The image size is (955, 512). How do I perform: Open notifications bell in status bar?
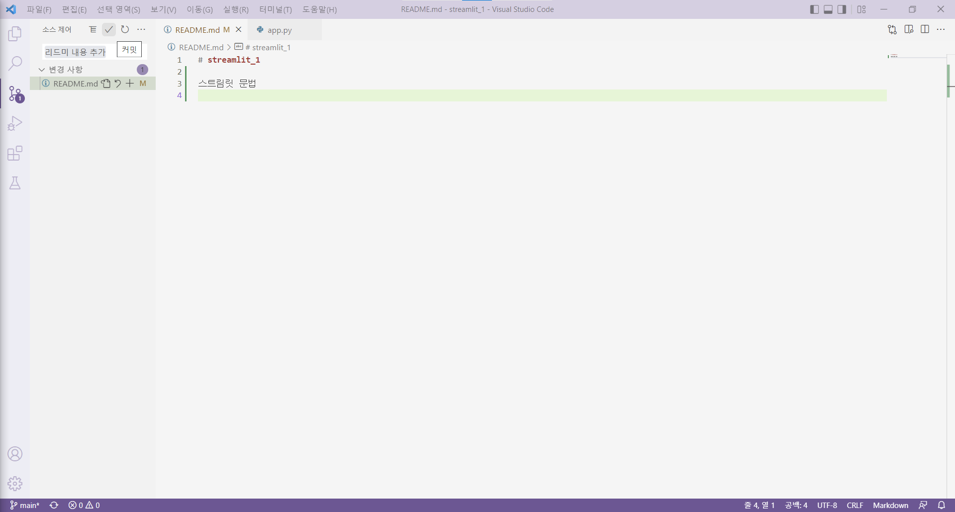tap(942, 505)
